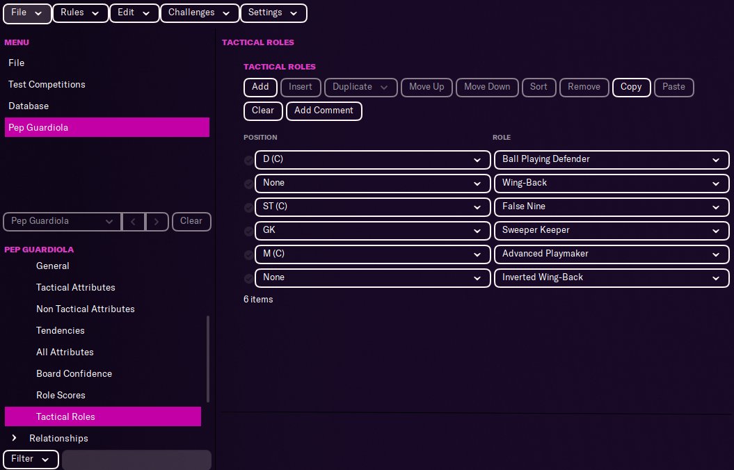Select Test Competitions in the menu
Screen dimensions: 734x470
pyautogui.click(x=106, y=84)
